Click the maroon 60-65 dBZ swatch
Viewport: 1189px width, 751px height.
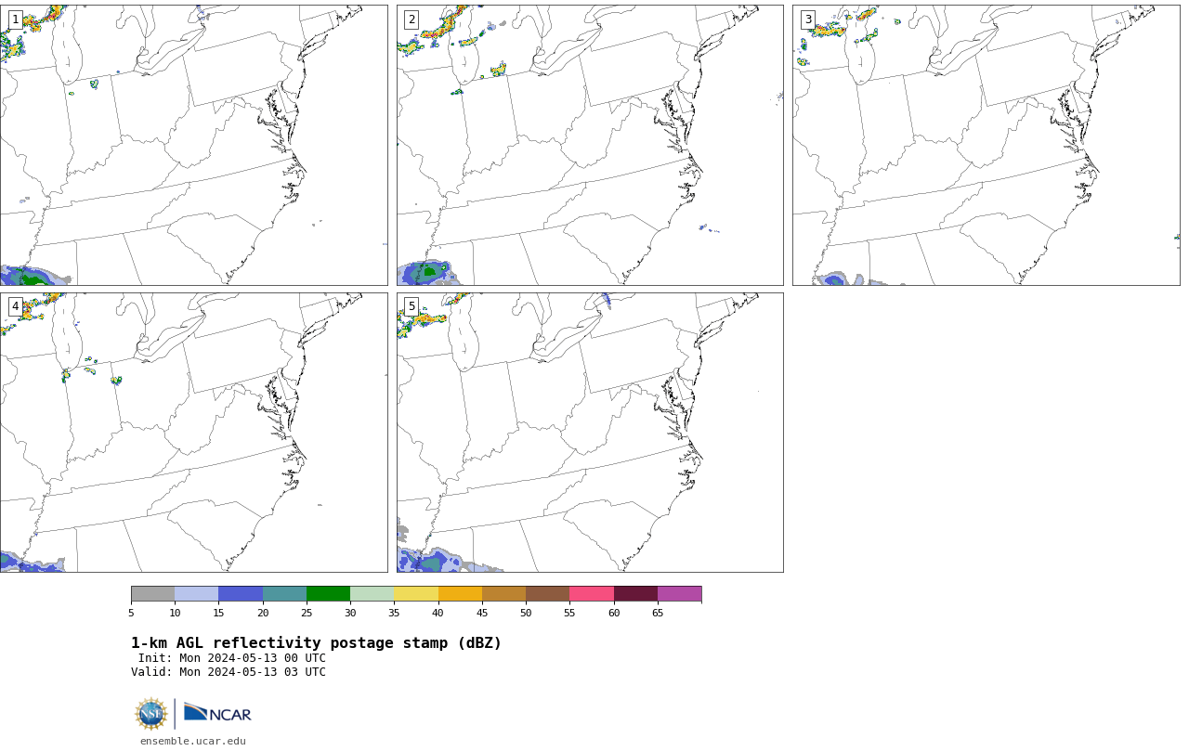635,594
